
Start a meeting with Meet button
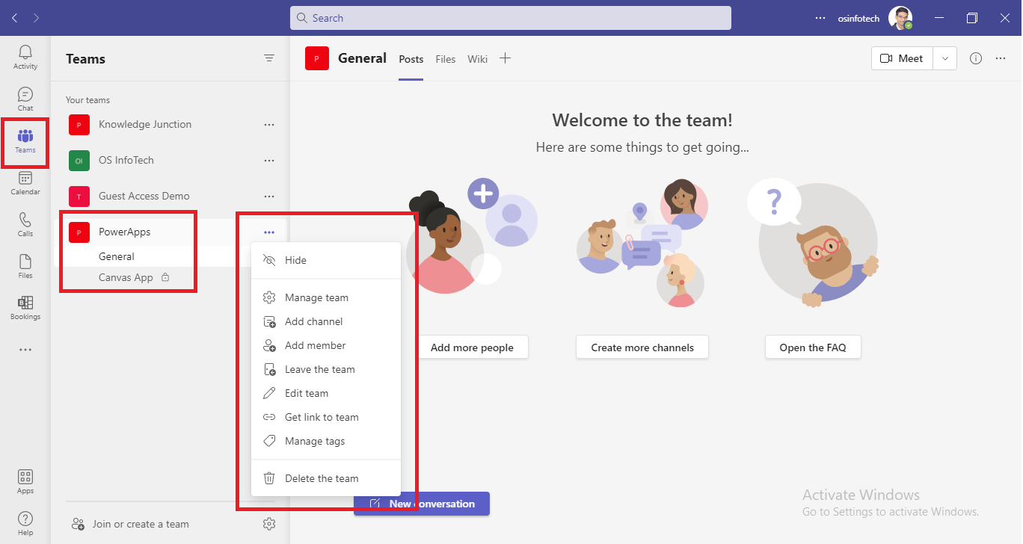902,58
